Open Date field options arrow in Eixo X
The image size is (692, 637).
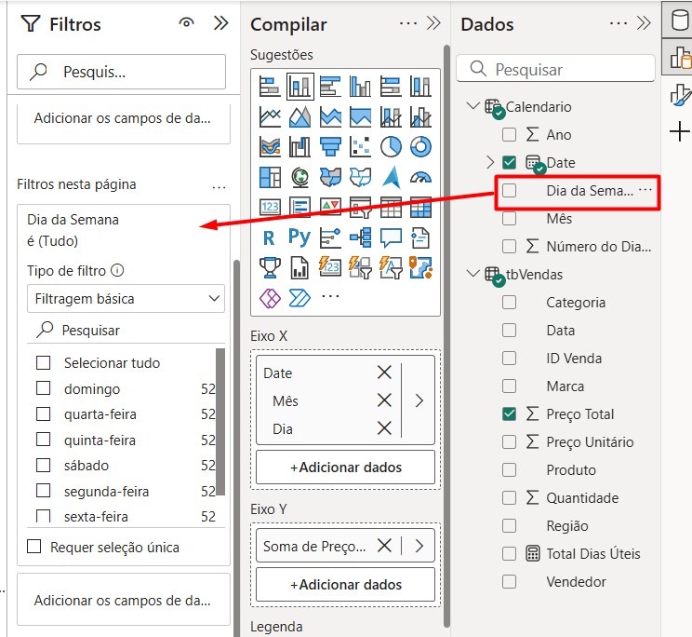tap(419, 400)
